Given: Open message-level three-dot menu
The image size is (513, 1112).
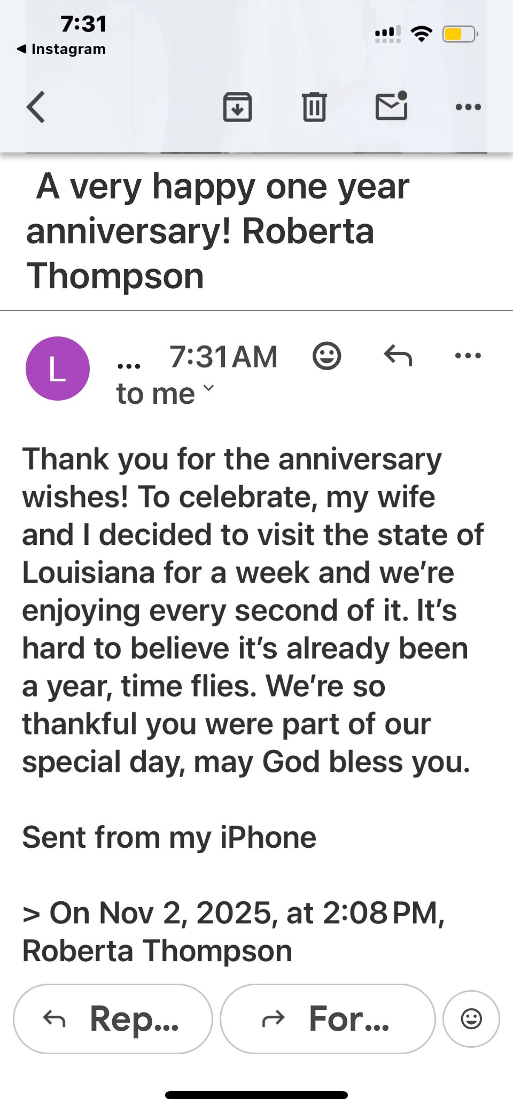Looking at the screenshot, I should pyautogui.click(x=468, y=356).
